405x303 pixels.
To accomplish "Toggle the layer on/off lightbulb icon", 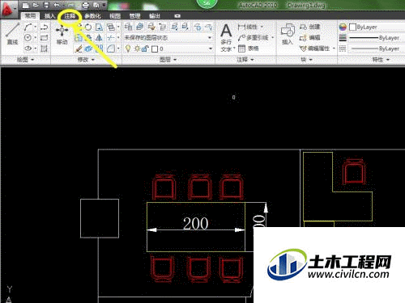I will (x=128, y=48).
